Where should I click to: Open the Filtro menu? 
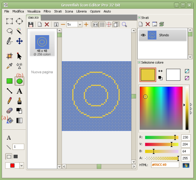[47, 11]
